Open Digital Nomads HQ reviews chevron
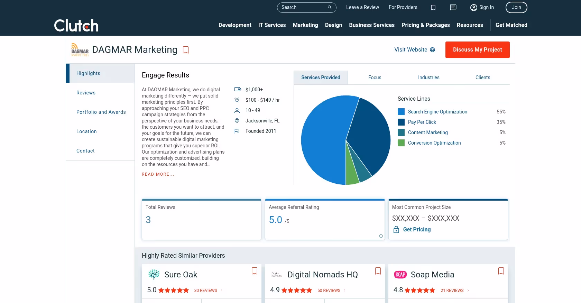581x303 pixels. coord(345,291)
